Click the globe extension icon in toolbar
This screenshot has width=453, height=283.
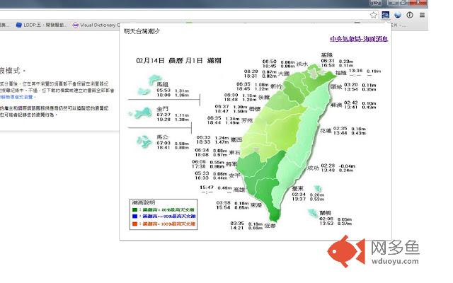pyautogui.click(x=398, y=15)
